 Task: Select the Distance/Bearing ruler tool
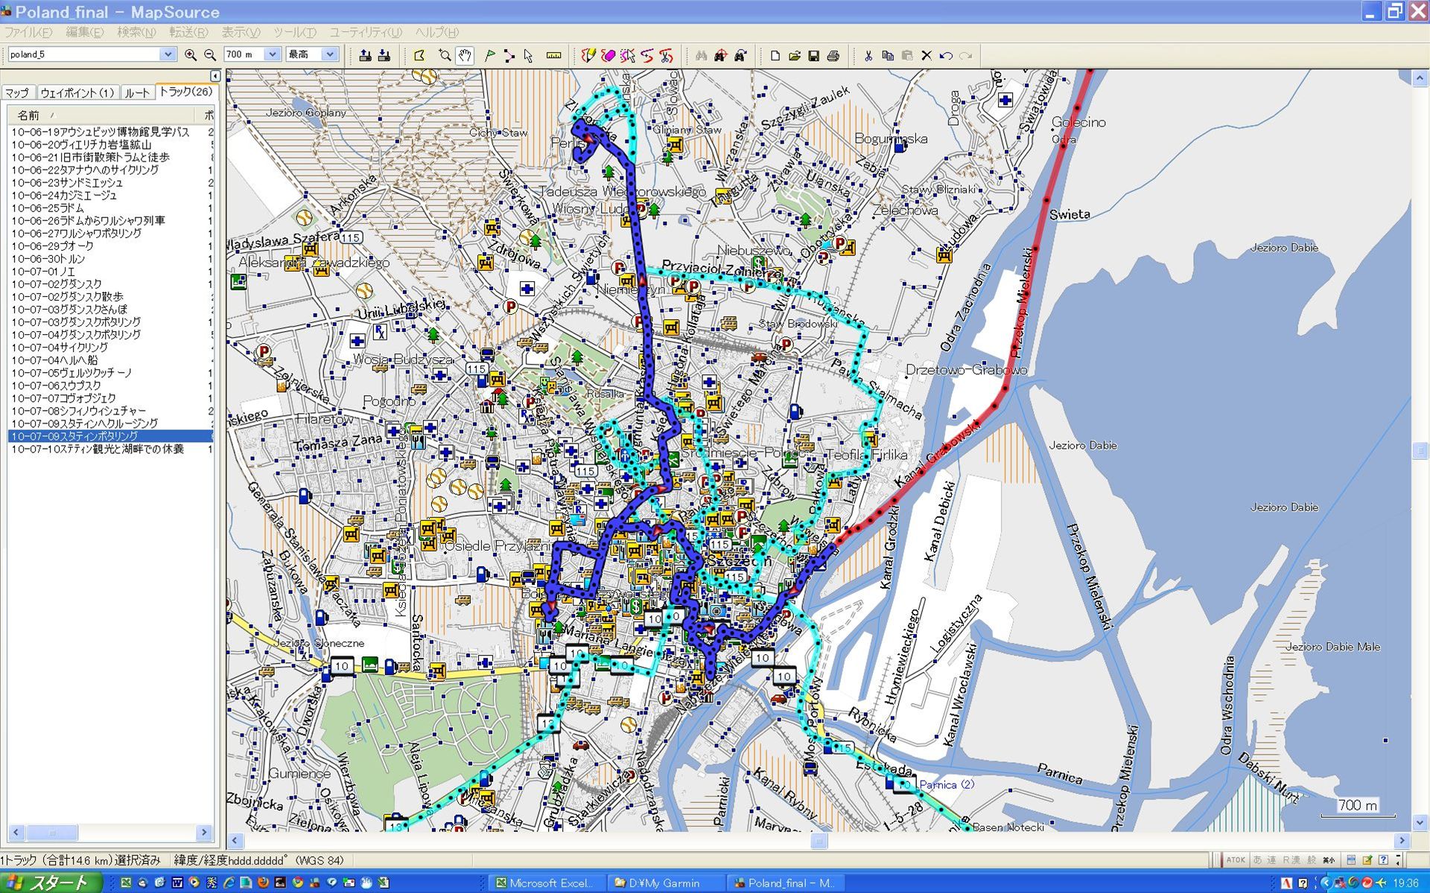point(553,55)
